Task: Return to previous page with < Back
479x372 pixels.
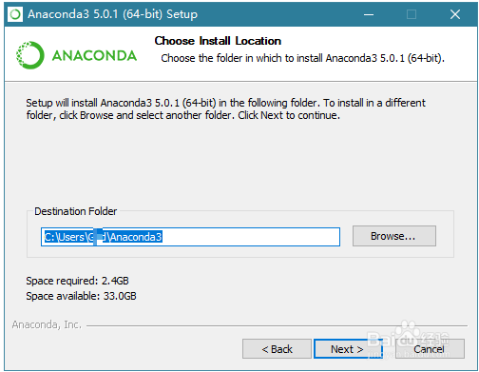Action: 277,349
